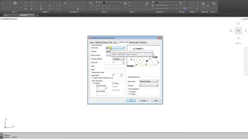Screen dimensions: 248x139
Task: Adjust the Scale factor spinner
Action: point(121,75)
